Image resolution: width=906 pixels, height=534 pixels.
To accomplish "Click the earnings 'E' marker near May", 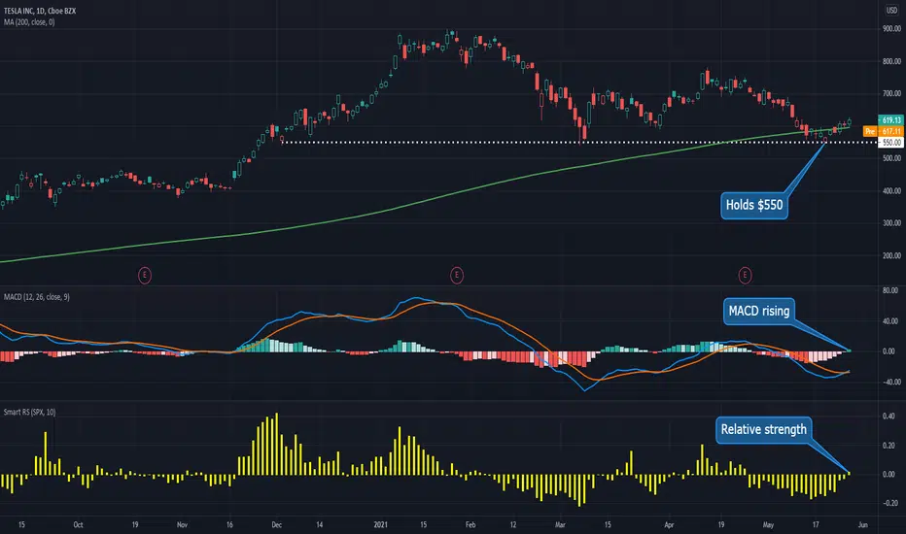I will (745, 276).
